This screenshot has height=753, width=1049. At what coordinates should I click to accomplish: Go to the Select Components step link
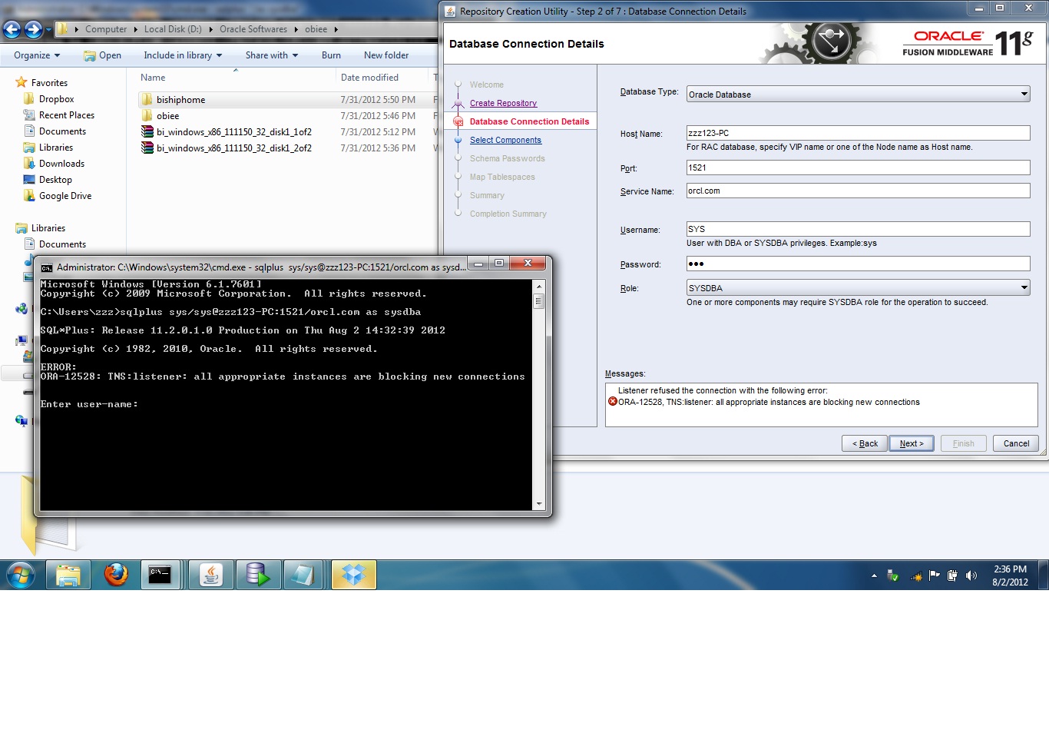point(505,140)
